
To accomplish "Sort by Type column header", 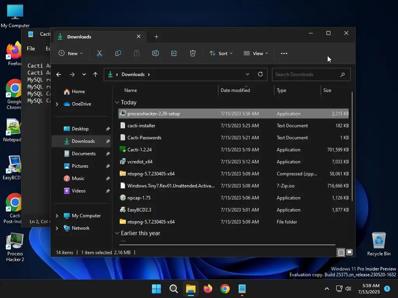I will point(281,90).
